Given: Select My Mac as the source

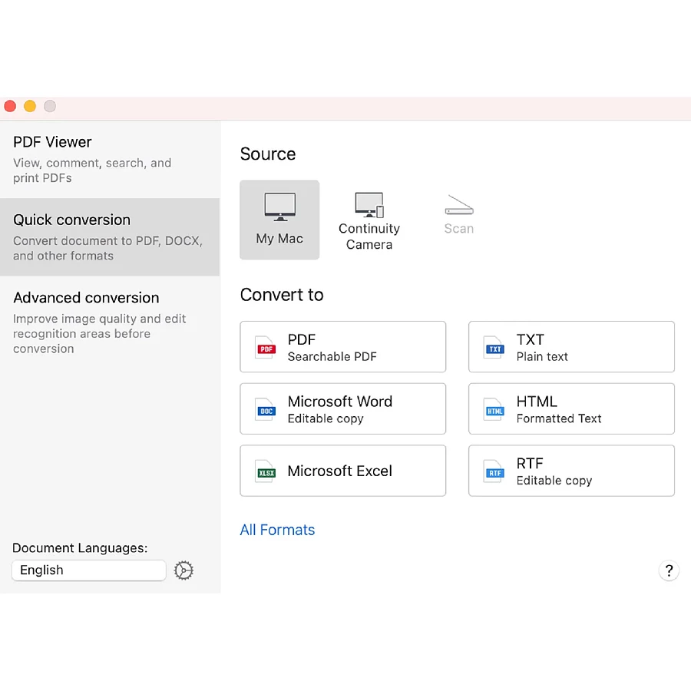Looking at the screenshot, I should 279,220.
